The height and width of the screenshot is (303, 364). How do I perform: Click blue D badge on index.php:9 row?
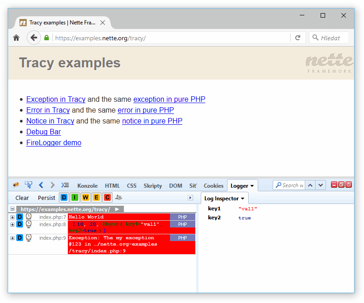pos(20,238)
